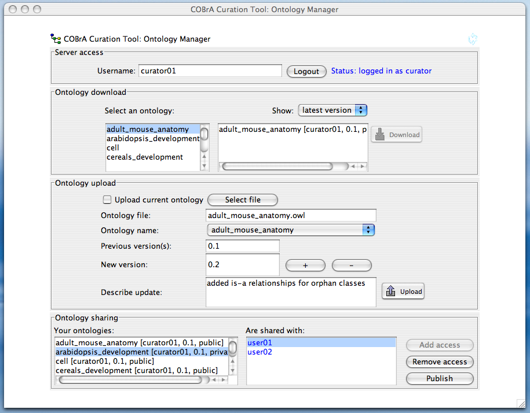Click the Username input field
Screen dimensions: 530x413
point(210,71)
